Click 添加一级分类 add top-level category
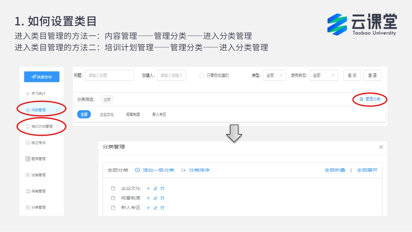Screen dimensions: 412x232 coord(154,170)
